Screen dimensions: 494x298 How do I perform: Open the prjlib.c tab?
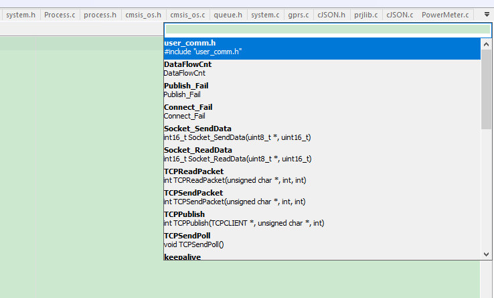tap(365, 15)
